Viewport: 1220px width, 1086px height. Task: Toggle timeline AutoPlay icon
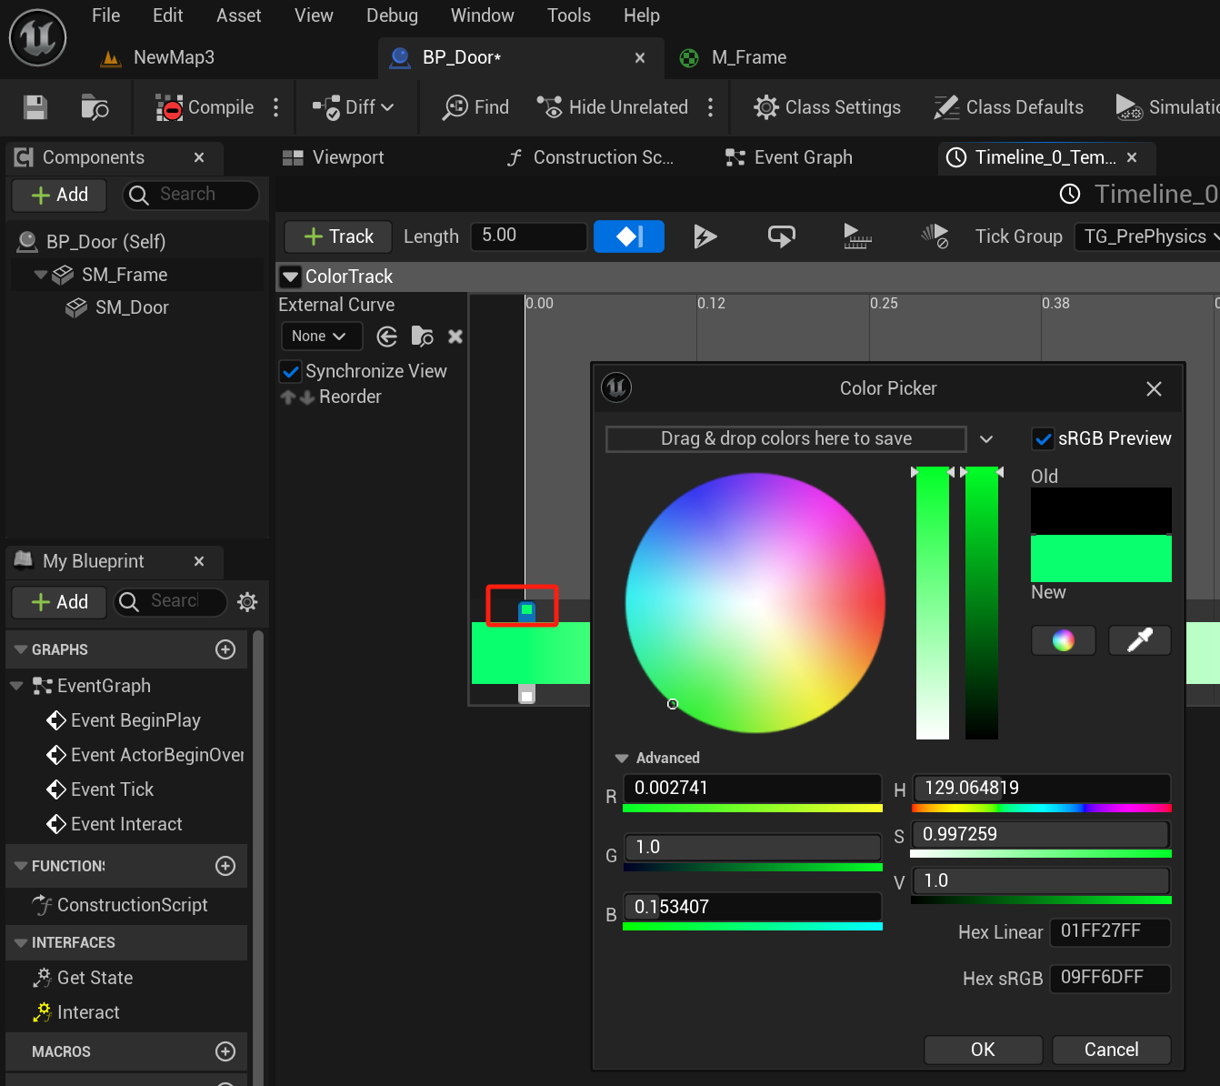(705, 236)
